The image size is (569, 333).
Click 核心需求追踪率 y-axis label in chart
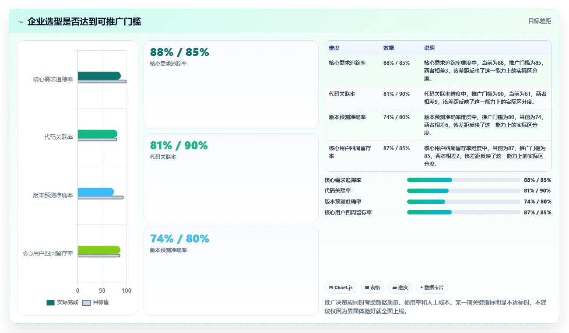point(53,79)
